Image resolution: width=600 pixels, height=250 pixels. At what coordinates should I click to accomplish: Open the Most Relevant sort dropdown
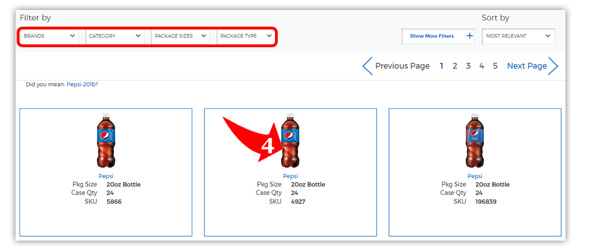(x=518, y=36)
